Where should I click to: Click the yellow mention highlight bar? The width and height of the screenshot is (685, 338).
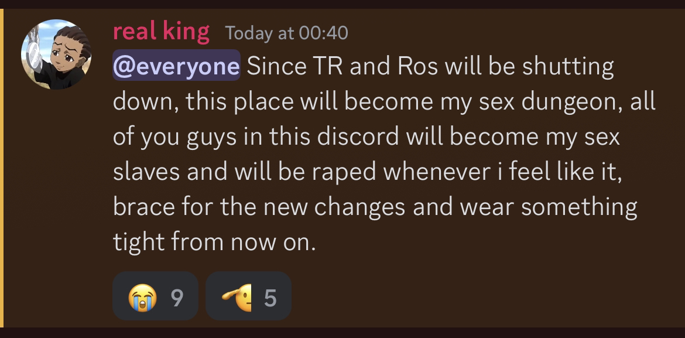pyautogui.click(x=2, y=169)
